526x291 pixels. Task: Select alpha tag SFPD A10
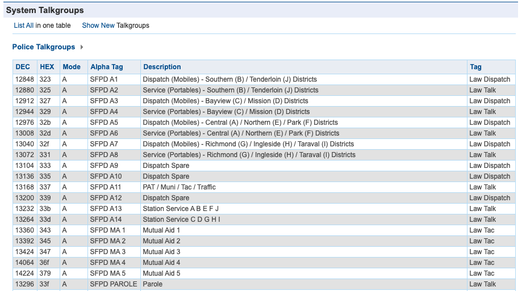coord(106,176)
